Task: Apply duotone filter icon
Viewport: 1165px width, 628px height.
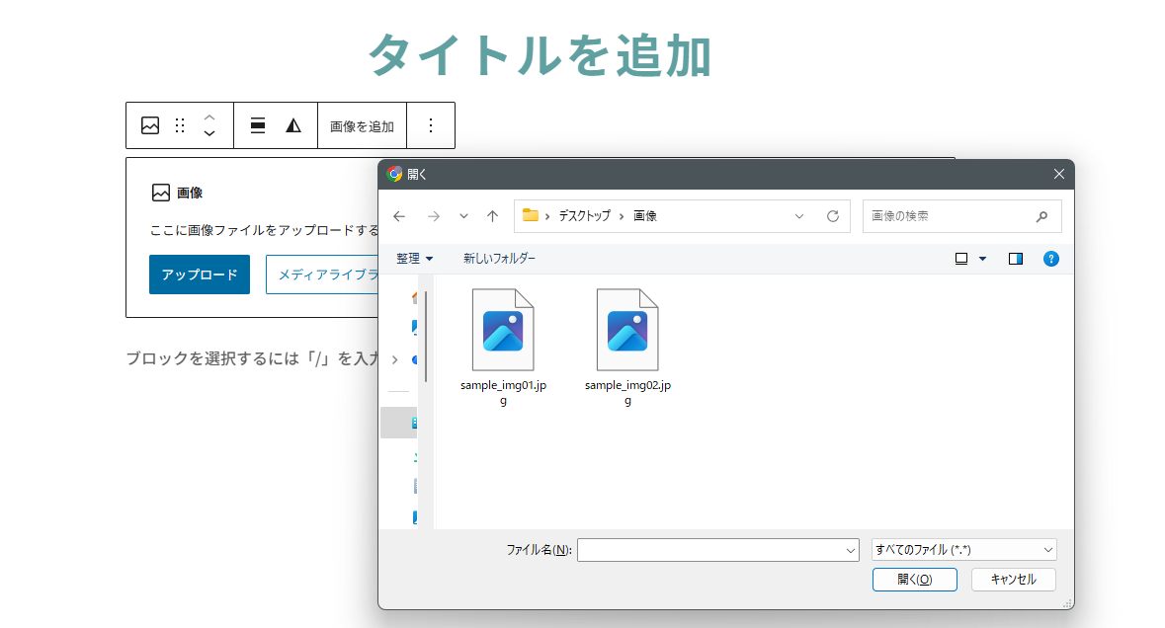Action: [293, 125]
